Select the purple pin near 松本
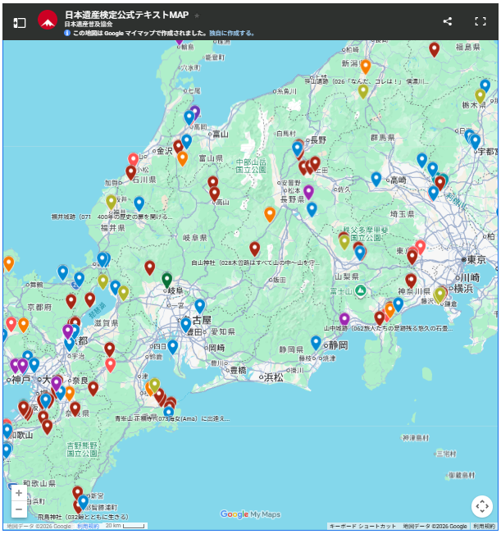501x534 pixels. [309, 192]
